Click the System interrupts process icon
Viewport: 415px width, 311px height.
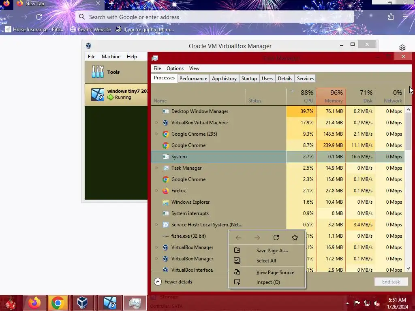[x=166, y=213]
